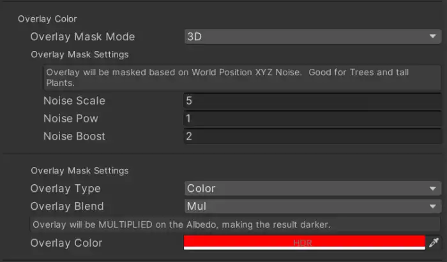Click the Noise Scale label
The height and width of the screenshot is (262, 447).
coord(74,101)
